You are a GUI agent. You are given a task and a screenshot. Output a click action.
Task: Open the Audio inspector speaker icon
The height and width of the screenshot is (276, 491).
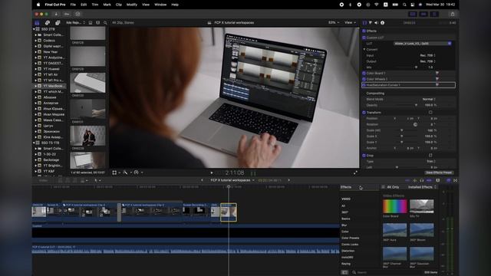click(377, 23)
